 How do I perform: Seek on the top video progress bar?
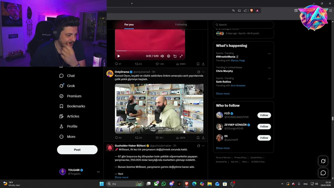point(150,51)
